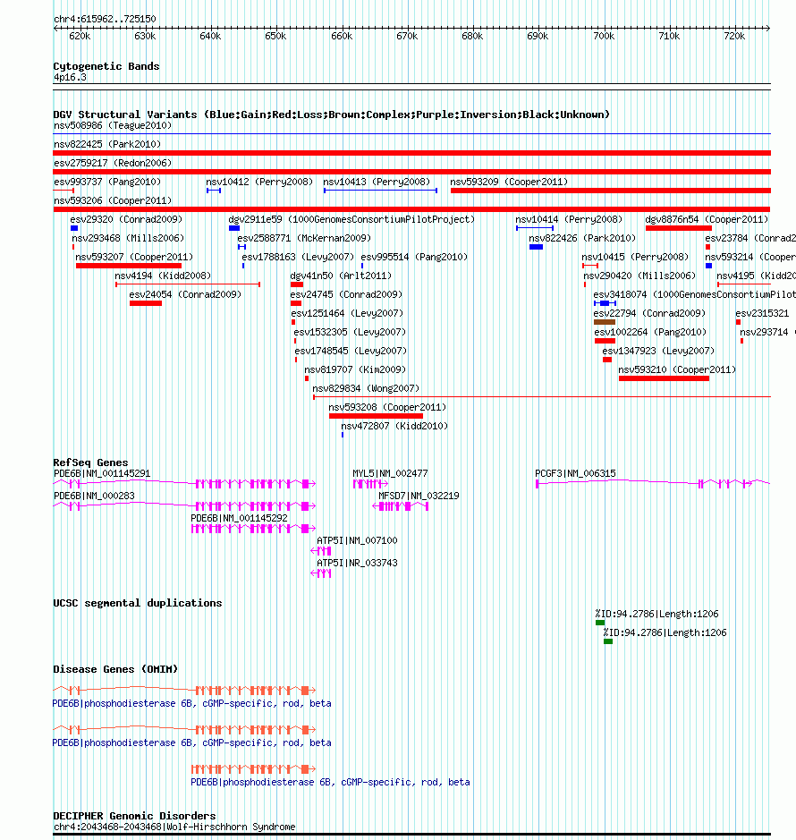Select the esv24054 (Conrad2009) red bar
This screenshot has height=840, width=796.
tap(146, 303)
